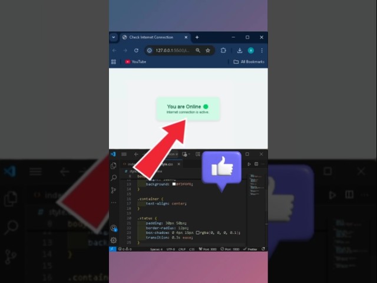Viewport: 377px width, 283px height.
Task: Open the Accounts menu in VS Code
Action: click(x=114, y=228)
